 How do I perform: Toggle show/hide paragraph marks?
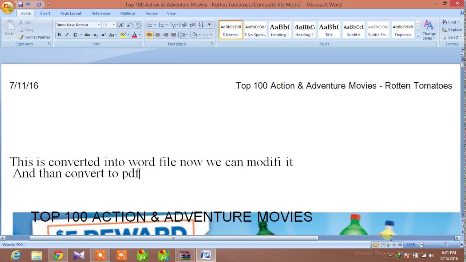point(210,25)
